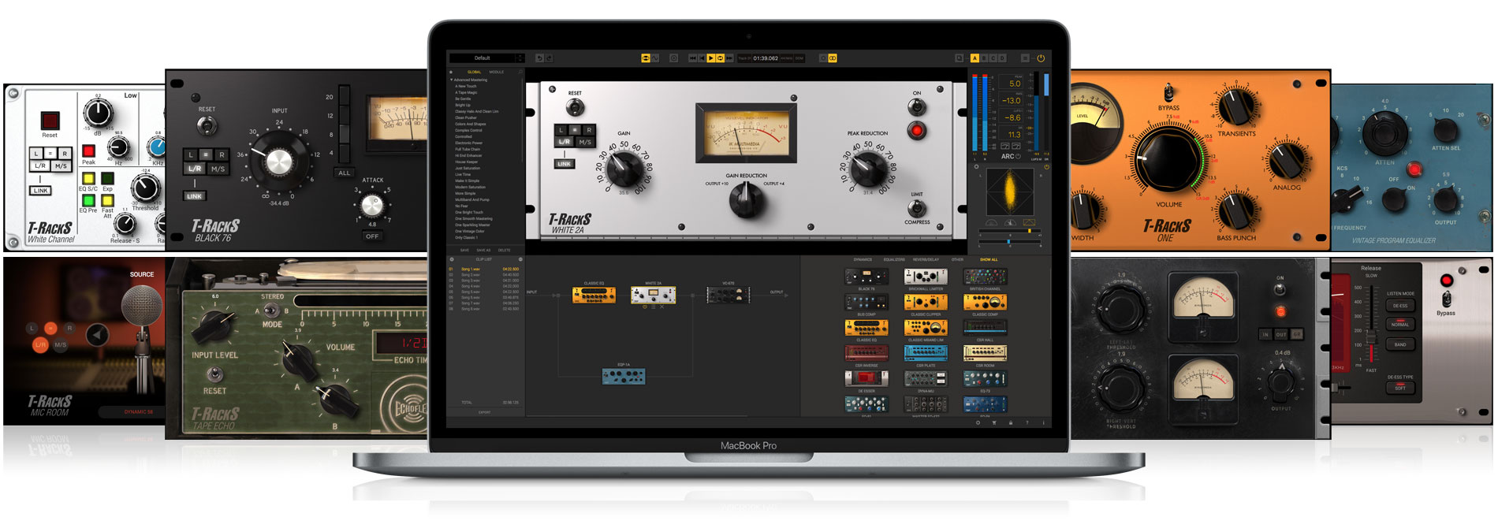
Task: Click Save As below preset list
Action: point(483,251)
